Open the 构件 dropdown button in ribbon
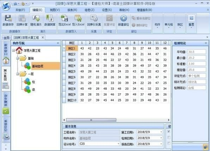 157,23
